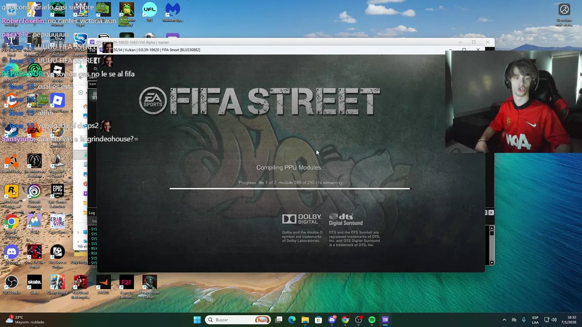Open File Explorer from the taskbar
582x327 pixels.
[x=305, y=320]
